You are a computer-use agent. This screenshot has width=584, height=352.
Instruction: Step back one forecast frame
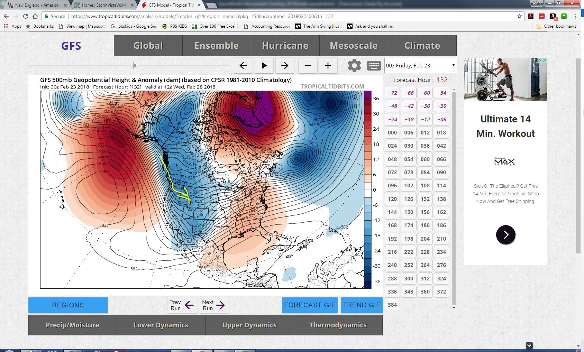point(243,66)
